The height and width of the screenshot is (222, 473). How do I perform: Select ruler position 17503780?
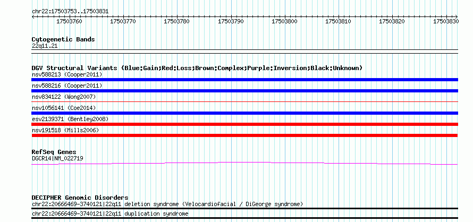(176, 21)
